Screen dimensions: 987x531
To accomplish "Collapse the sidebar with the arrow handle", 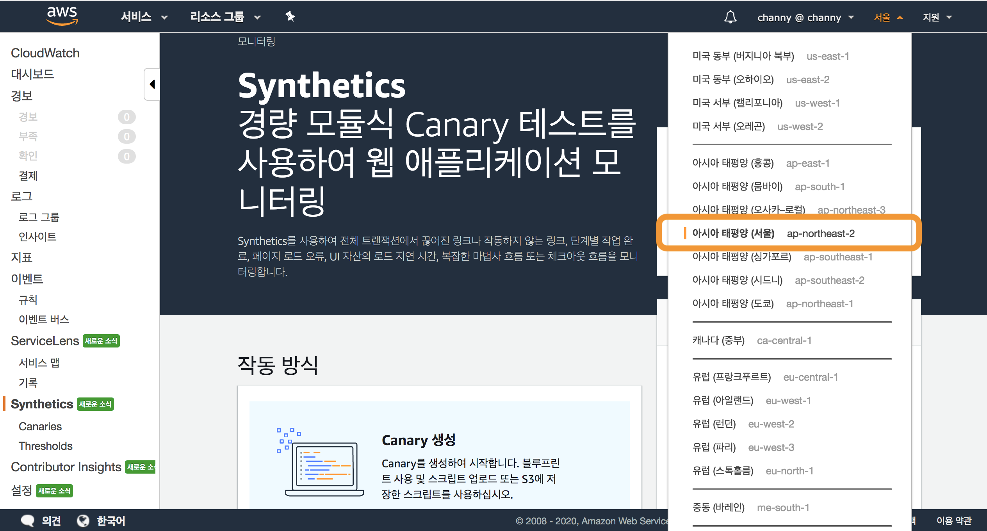I will tap(152, 84).
